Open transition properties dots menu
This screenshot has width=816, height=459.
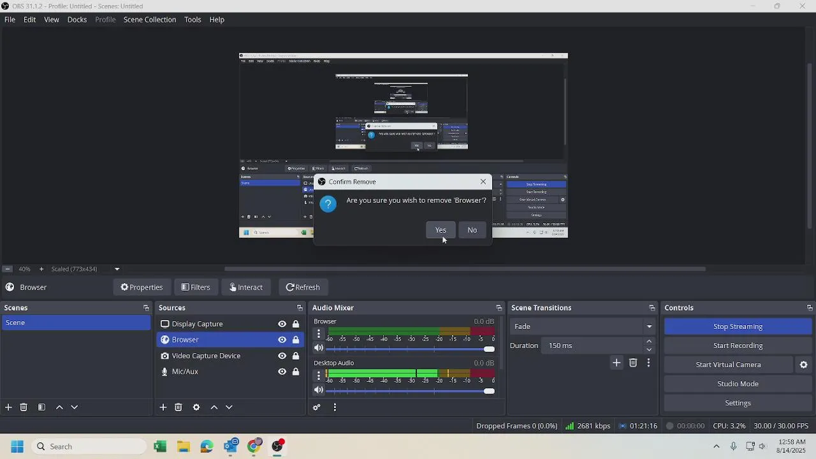(648, 363)
